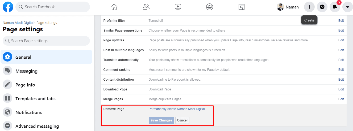
Task: Click the 'Merge duplicate Pages' description text
Action: pos(165,99)
